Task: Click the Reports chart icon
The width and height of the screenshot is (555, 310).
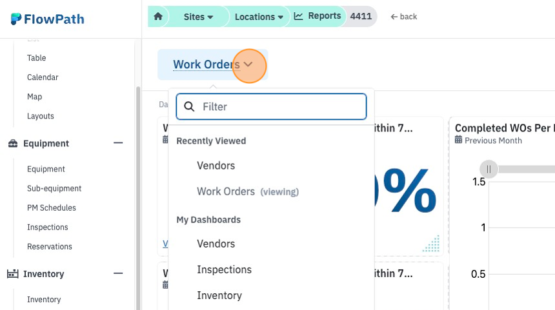Action: [x=298, y=16]
